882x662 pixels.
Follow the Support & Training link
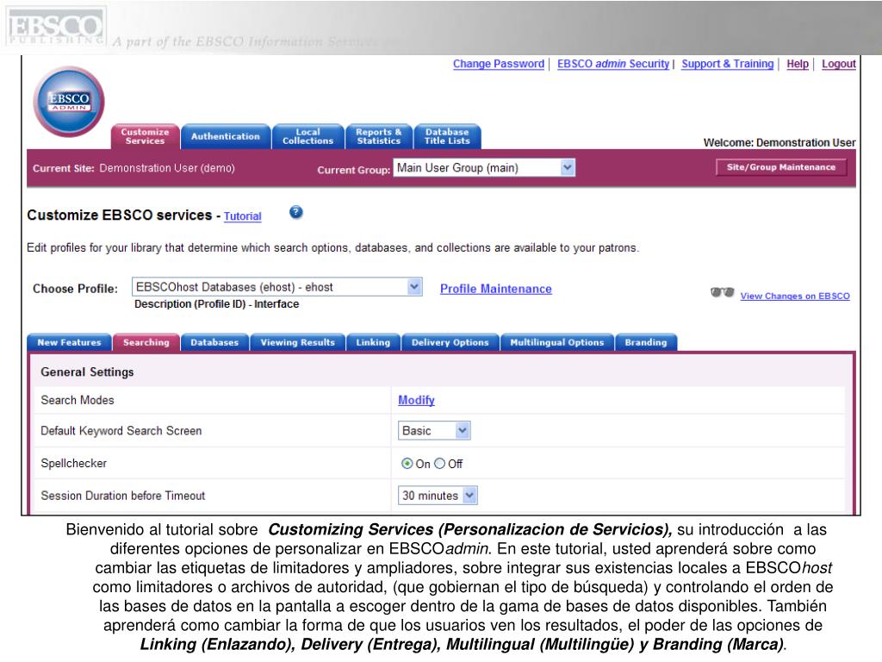pyautogui.click(x=728, y=64)
